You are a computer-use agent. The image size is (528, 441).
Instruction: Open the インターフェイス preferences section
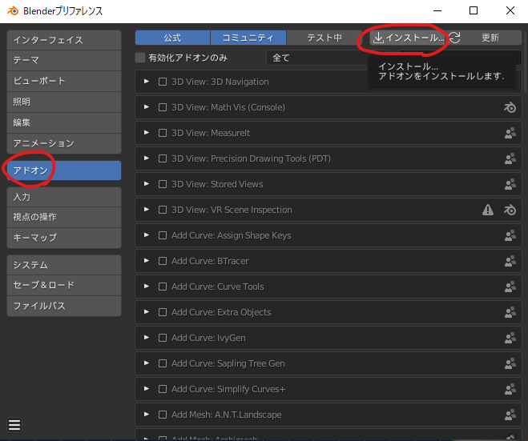(64, 40)
